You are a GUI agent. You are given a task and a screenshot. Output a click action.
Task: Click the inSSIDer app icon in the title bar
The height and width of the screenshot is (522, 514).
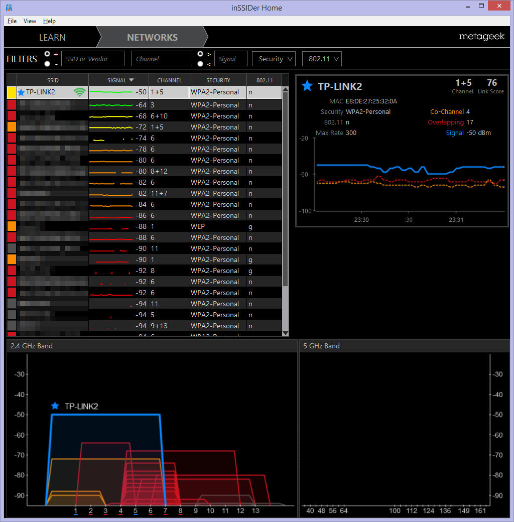9,8
